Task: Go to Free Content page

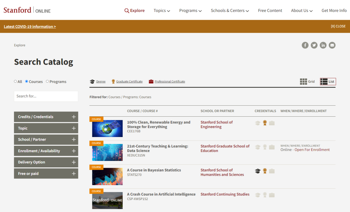Action: click(x=270, y=10)
